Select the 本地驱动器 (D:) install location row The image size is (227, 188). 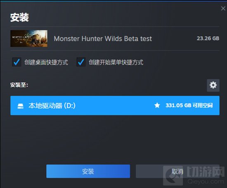coord(115,105)
